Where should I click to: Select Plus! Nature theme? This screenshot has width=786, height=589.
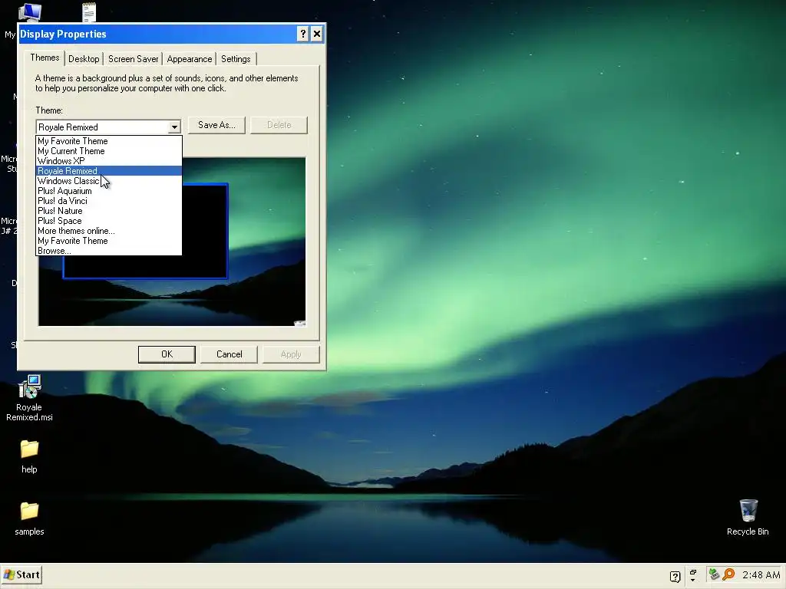tap(109, 211)
